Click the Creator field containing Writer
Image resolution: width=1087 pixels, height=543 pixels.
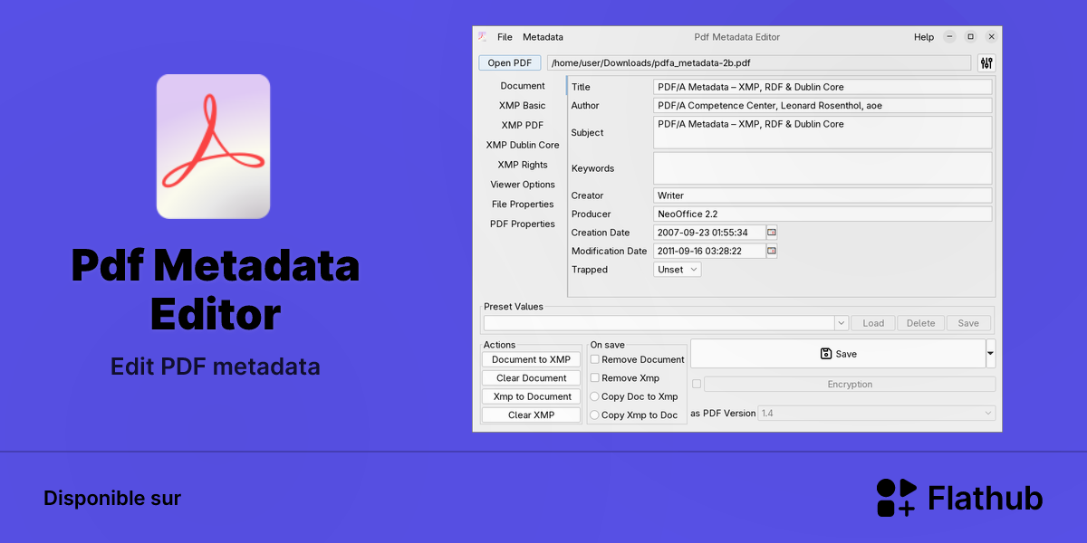click(822, 195)
